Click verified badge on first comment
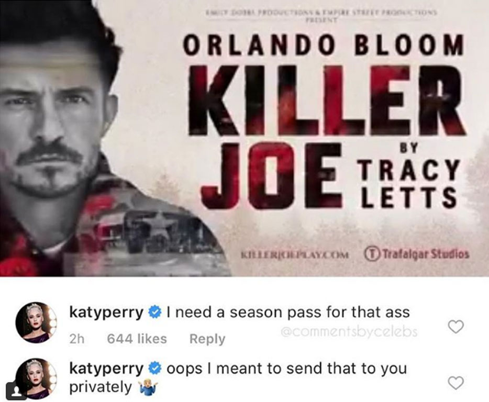 (155, 312)
